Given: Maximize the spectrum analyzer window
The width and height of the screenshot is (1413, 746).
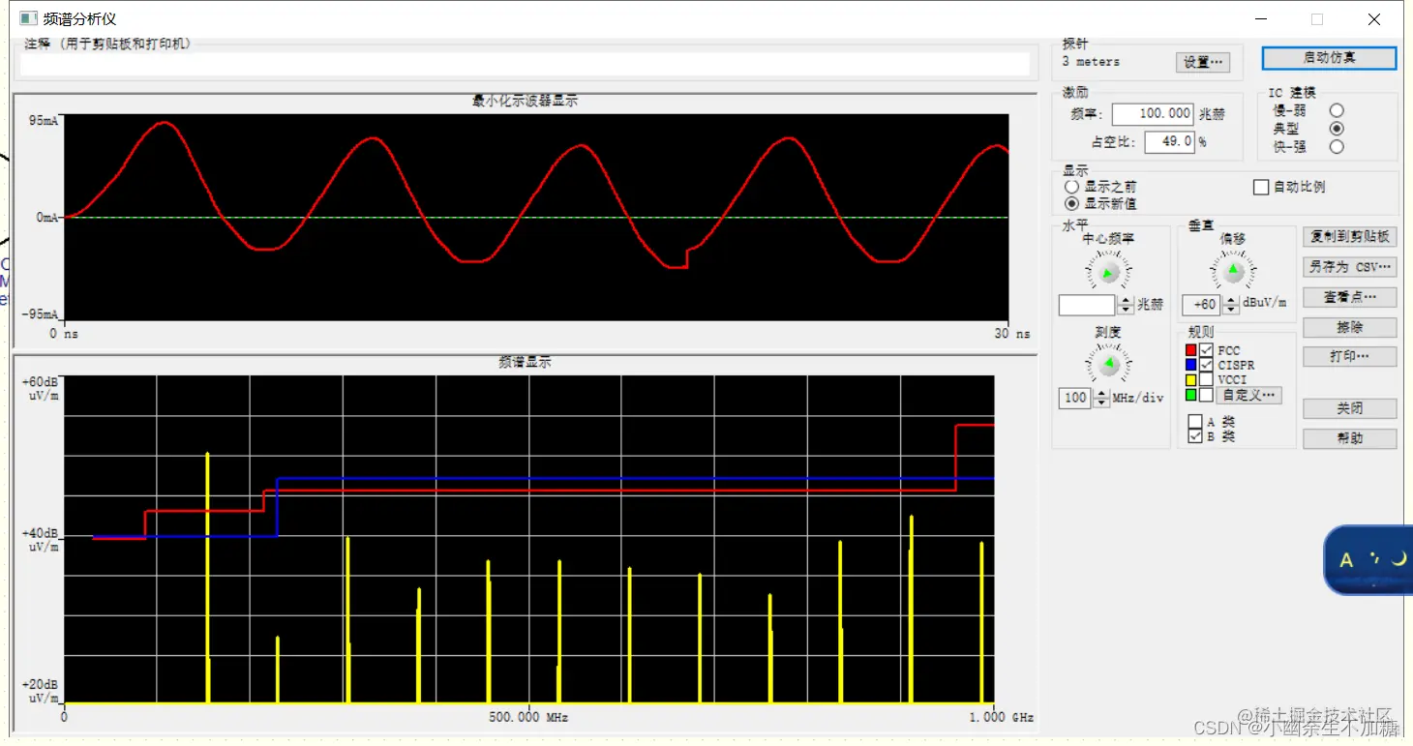Looking at the screenshot, I should click(x=1317, y=19).
